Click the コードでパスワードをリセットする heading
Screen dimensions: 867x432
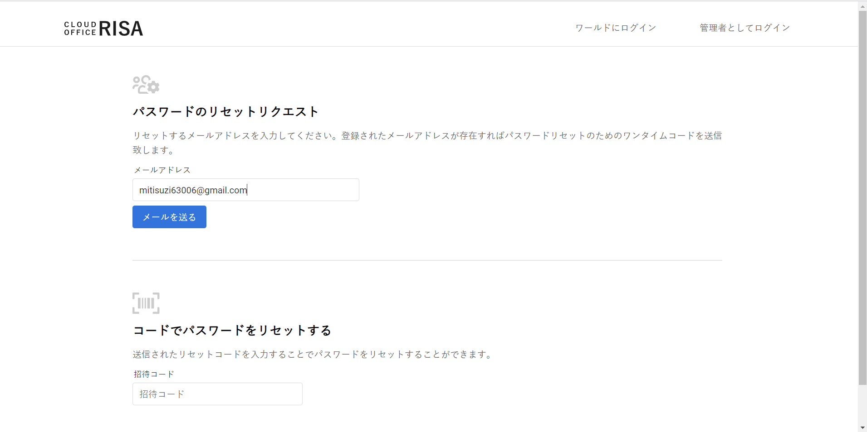[232, 331]
